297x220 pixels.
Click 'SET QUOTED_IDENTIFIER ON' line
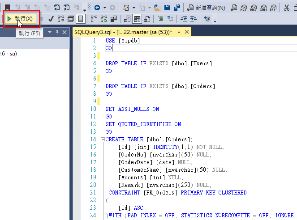pos(143,124)
